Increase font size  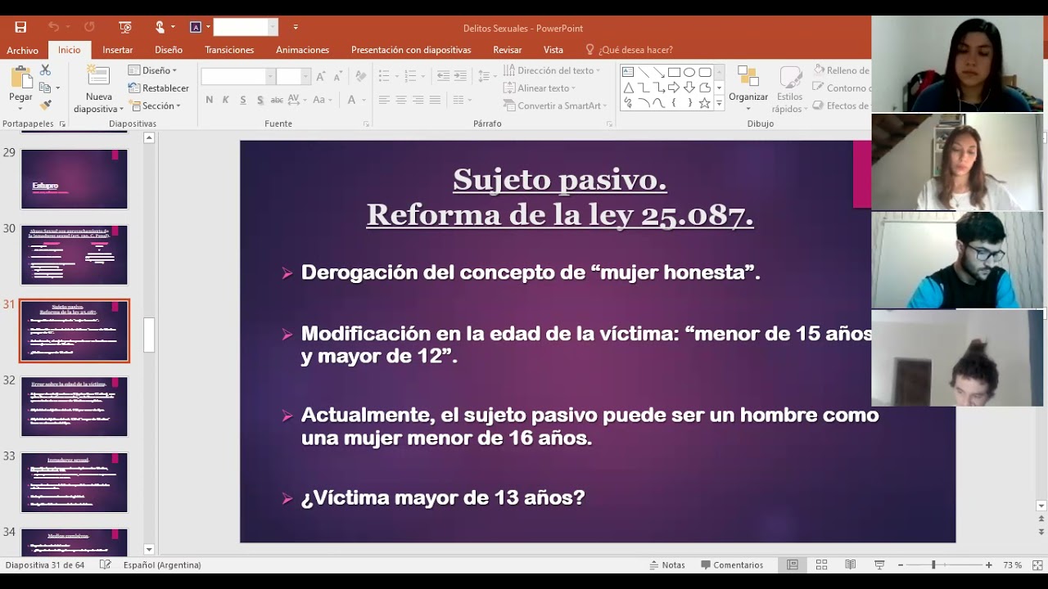point(321,76)
